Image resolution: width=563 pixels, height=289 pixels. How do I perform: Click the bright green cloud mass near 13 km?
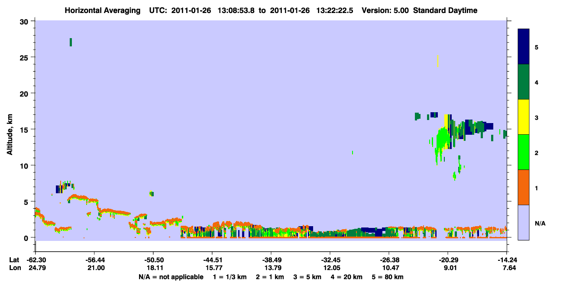pyautogui.click(x=443, y=141)
